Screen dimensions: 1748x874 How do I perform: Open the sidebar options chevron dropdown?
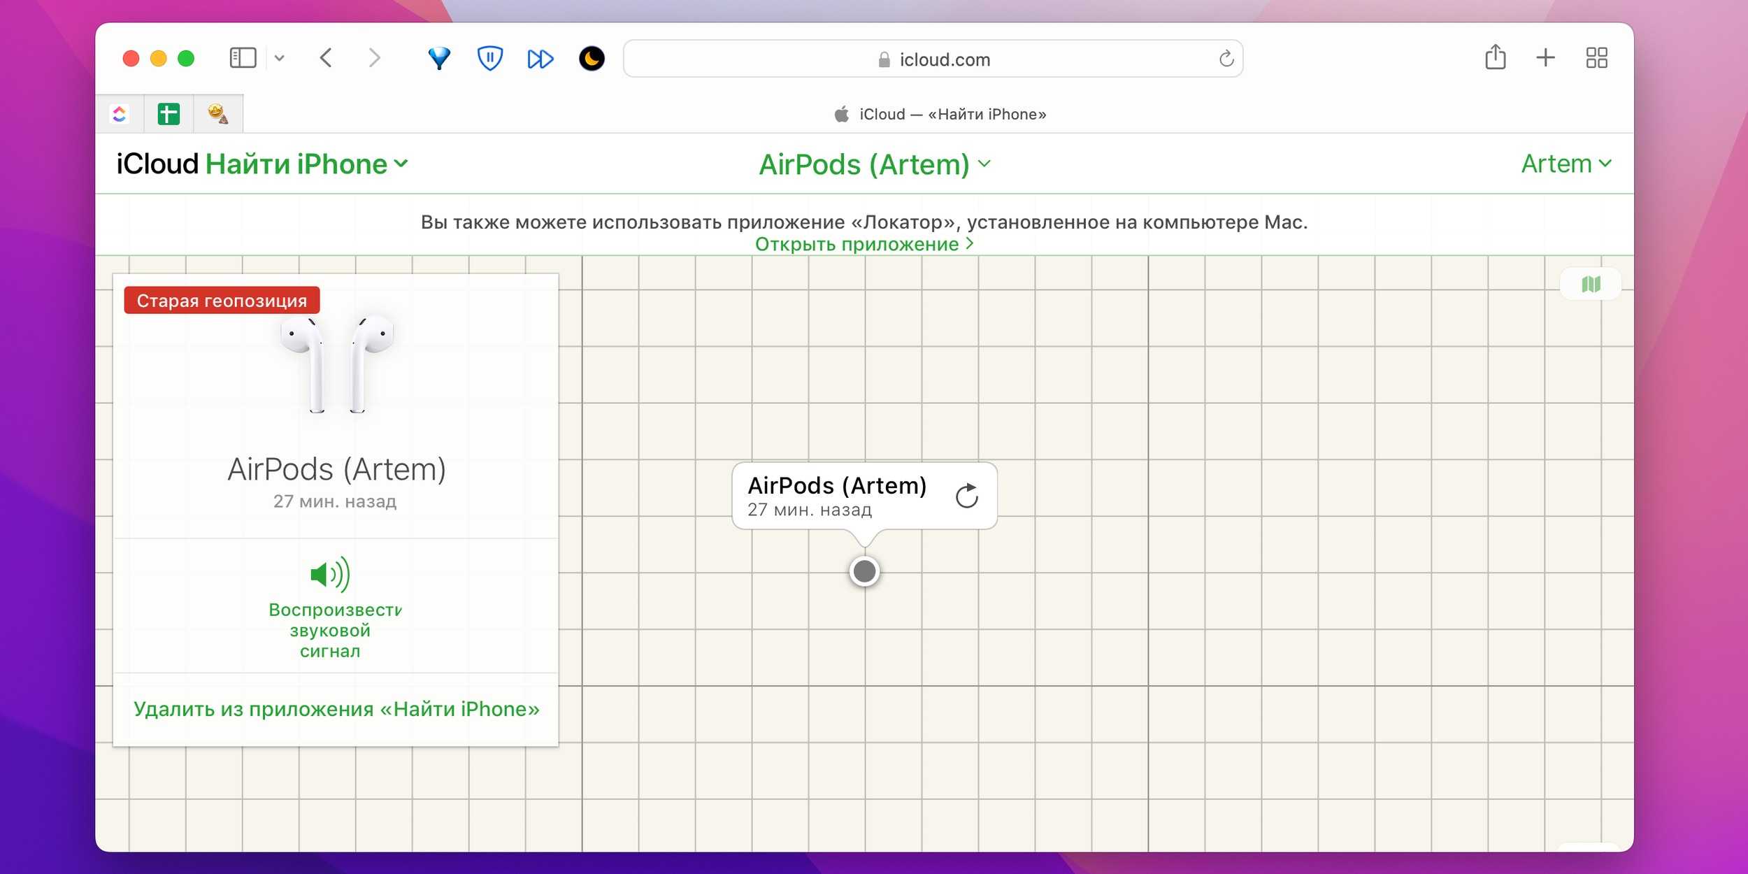pos(279,58)
